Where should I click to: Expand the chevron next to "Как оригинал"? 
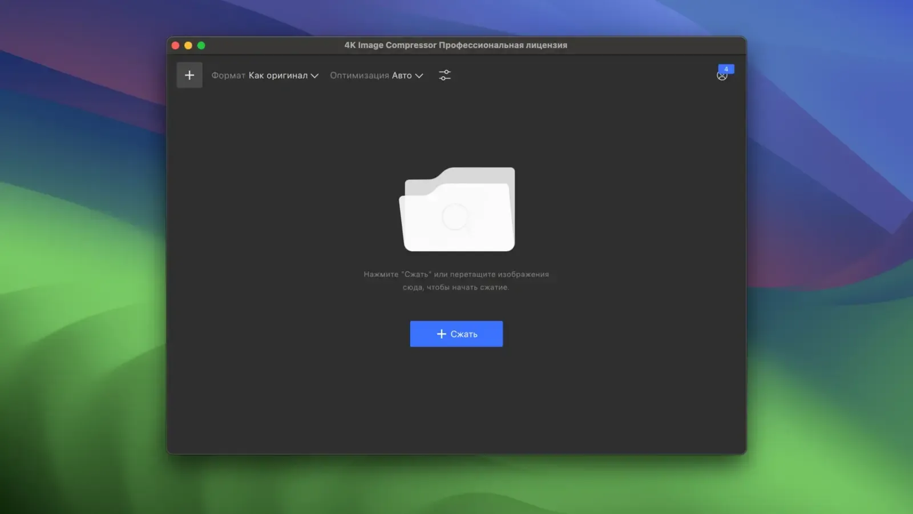click(x=314, y=76)
